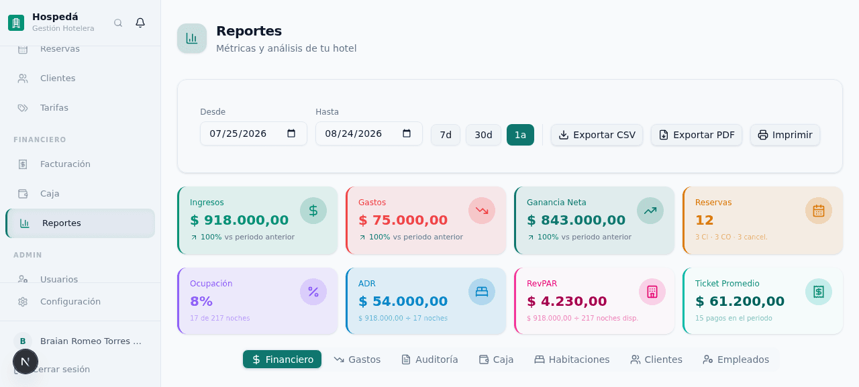Click the Reservas calendar card icon
This screenshot has height=387, width=859.
(819, 211)
